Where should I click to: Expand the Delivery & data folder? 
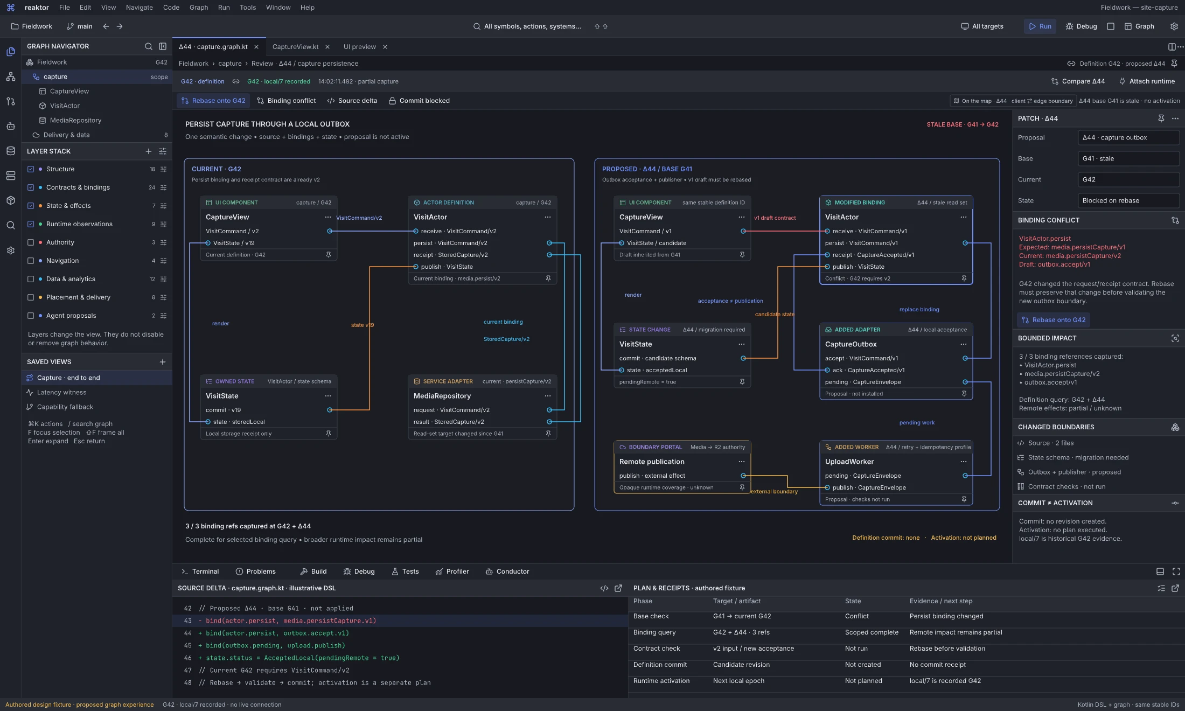pyautogui.click(x=97, y=135)
